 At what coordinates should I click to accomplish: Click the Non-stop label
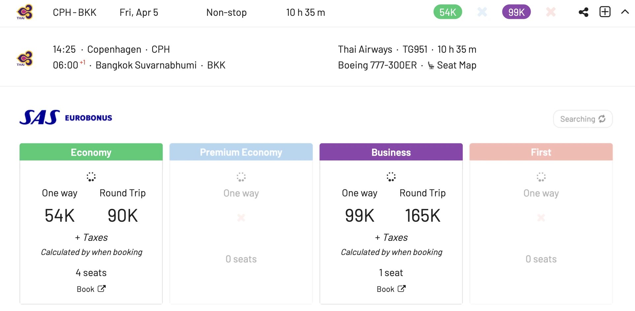tap(226, 13)
